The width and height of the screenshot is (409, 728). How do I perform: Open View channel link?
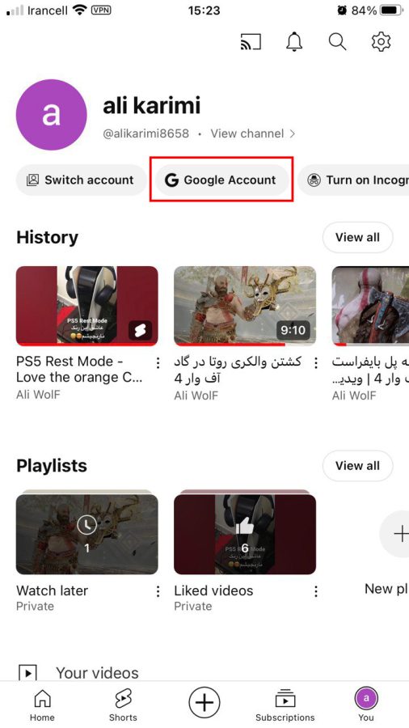click(x=253, y=133)
